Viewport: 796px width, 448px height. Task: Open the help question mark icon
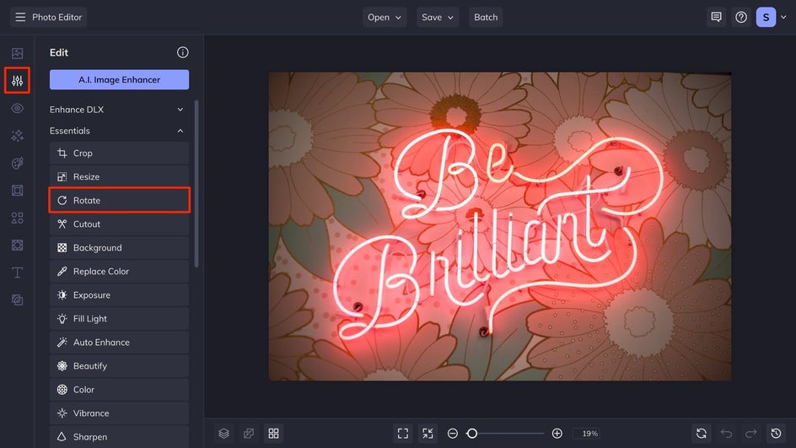741,17
